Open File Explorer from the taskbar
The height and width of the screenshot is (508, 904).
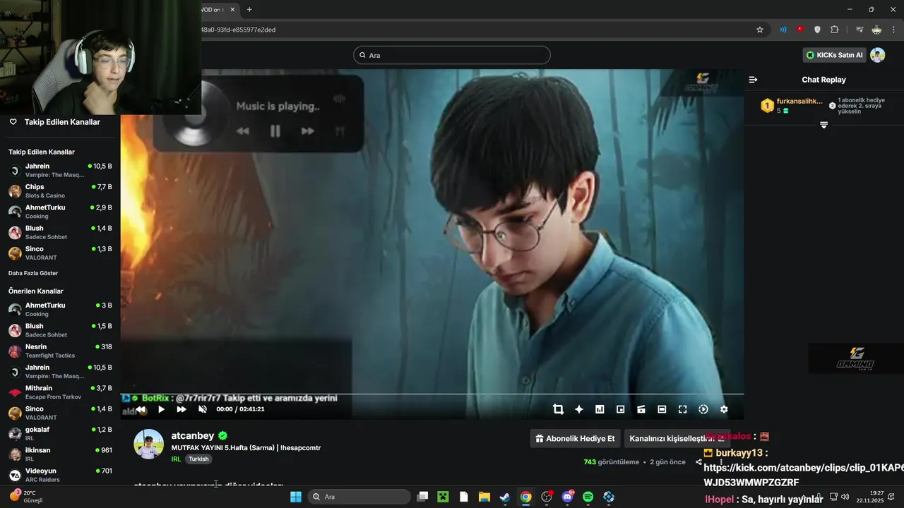click(484, 497)
